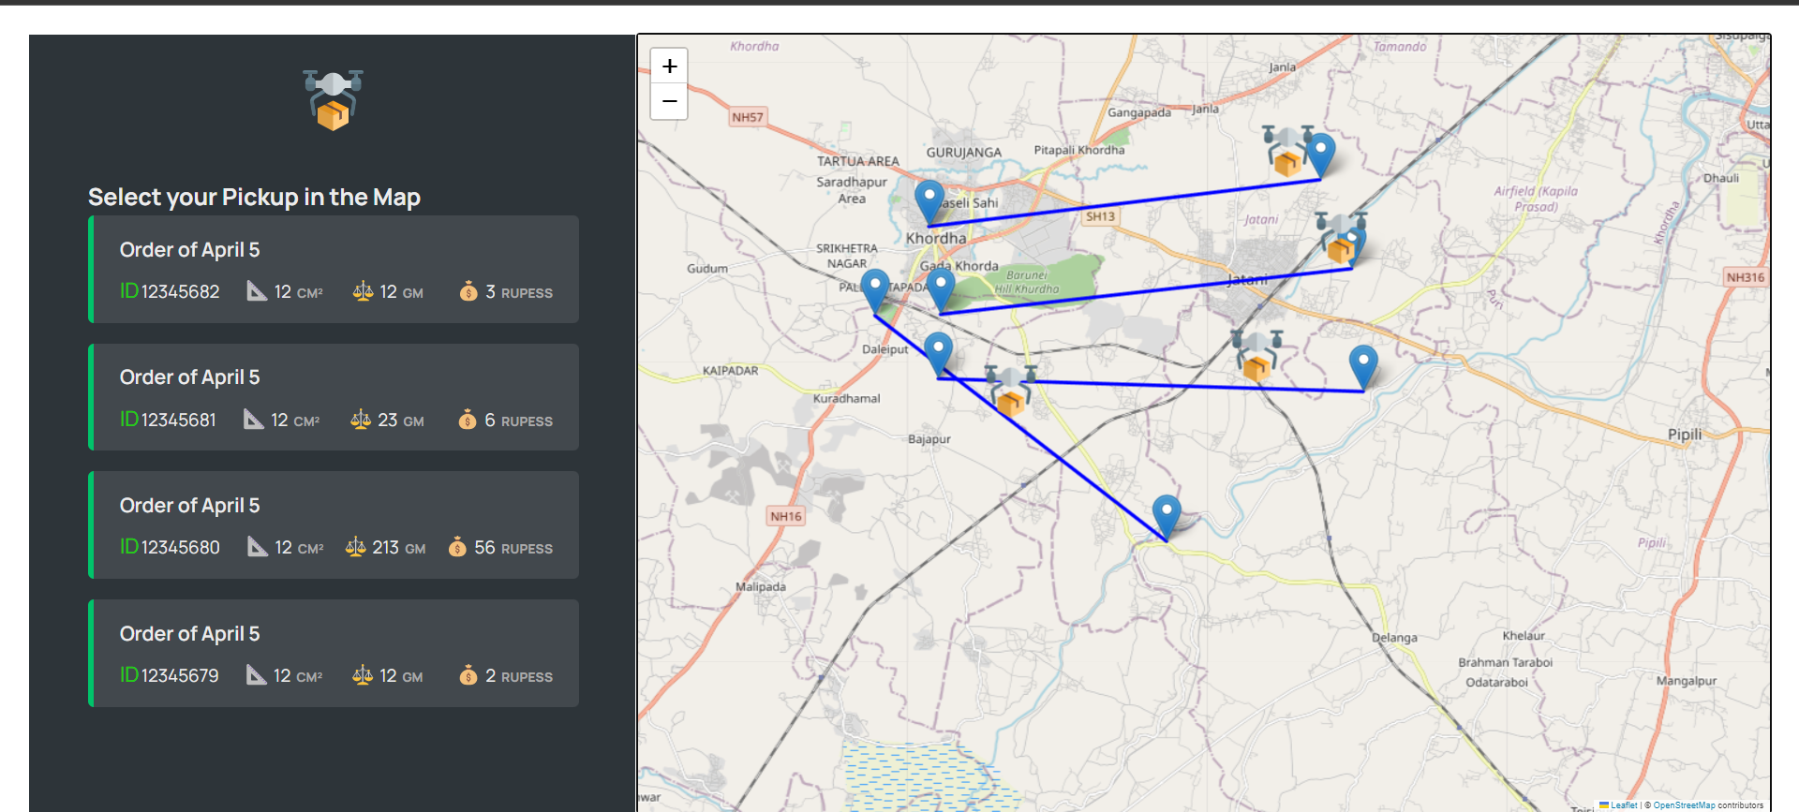The image size is (1799, 812).
Task: Pick the southernmost blue map pin
Action: tap(1167, 518)
